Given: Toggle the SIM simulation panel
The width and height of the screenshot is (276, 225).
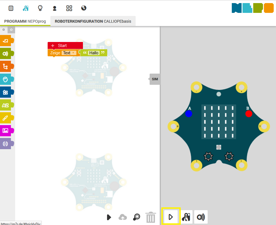Looking at the screenshot, I should (x=155, y=79).
